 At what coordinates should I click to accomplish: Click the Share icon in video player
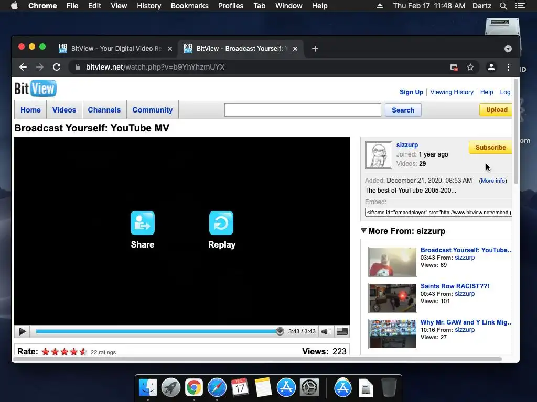[x=143, y=223]
